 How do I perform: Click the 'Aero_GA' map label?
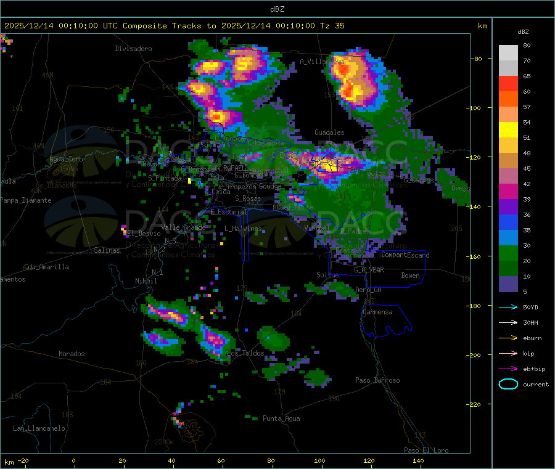[x=369, y=290]
